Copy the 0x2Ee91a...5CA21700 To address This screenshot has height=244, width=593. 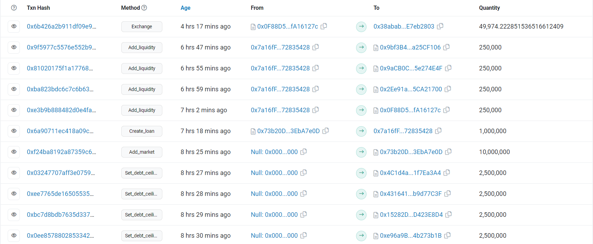point(448,89)
